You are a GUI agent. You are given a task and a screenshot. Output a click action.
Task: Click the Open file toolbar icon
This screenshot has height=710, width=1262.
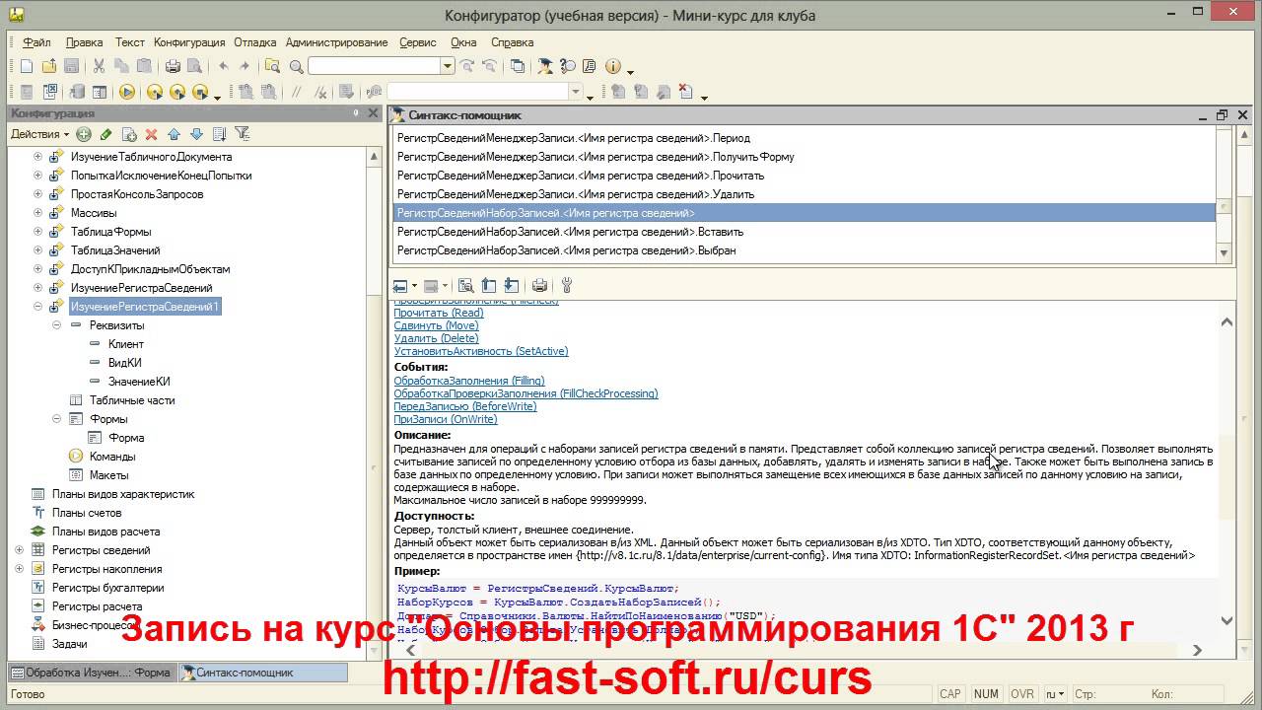pyautogui.click(x=48, y=66)
